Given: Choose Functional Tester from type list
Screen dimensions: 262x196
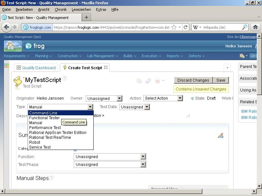Looking at the screenshot, I should pos(45,118).
